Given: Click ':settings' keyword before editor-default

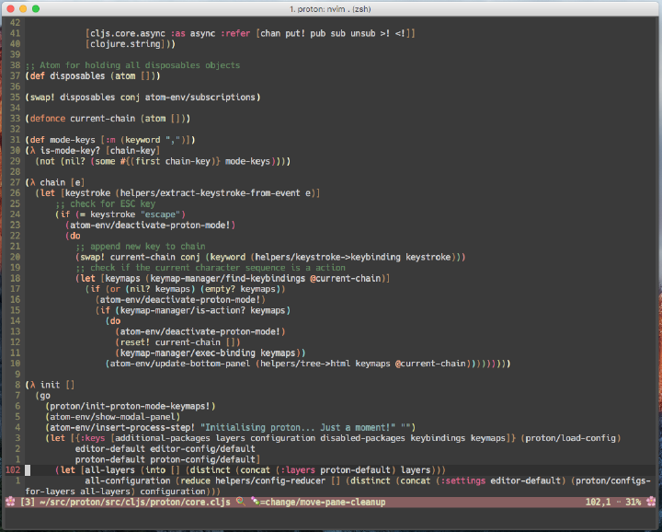Looking at the screenshot, I should pyautogui.click(x=462, y=480).
